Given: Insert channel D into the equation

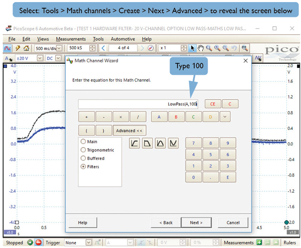Looking at the screenshot, I should [210, 117].
